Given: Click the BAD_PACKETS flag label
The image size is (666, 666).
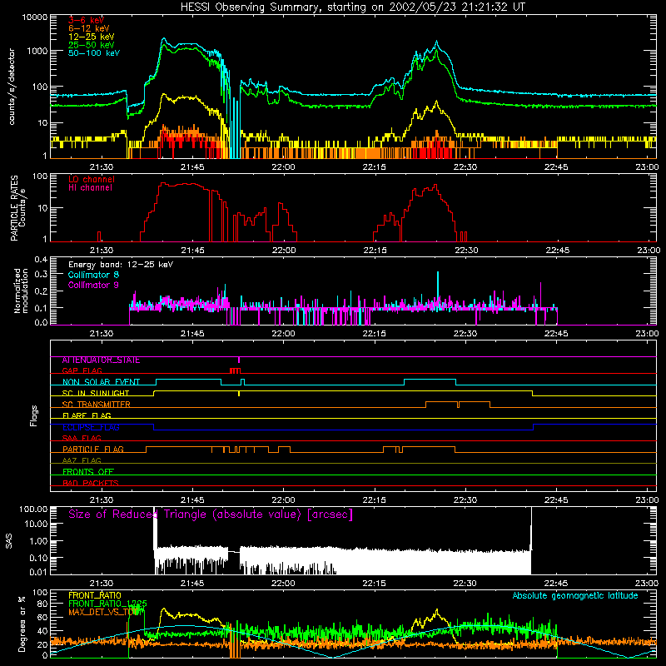Looking at the screenshot, I should (x=91, y=484).
